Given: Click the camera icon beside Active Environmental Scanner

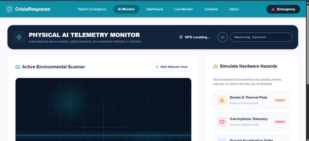Looking at the screenshot, I should pos(18,67).
